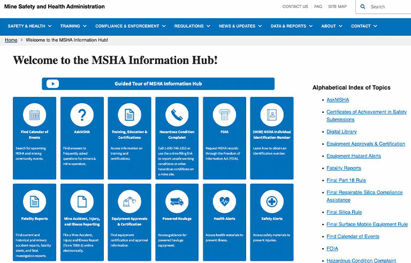Open the Regulations dropdown
The image size is (411, 263).
192,26
